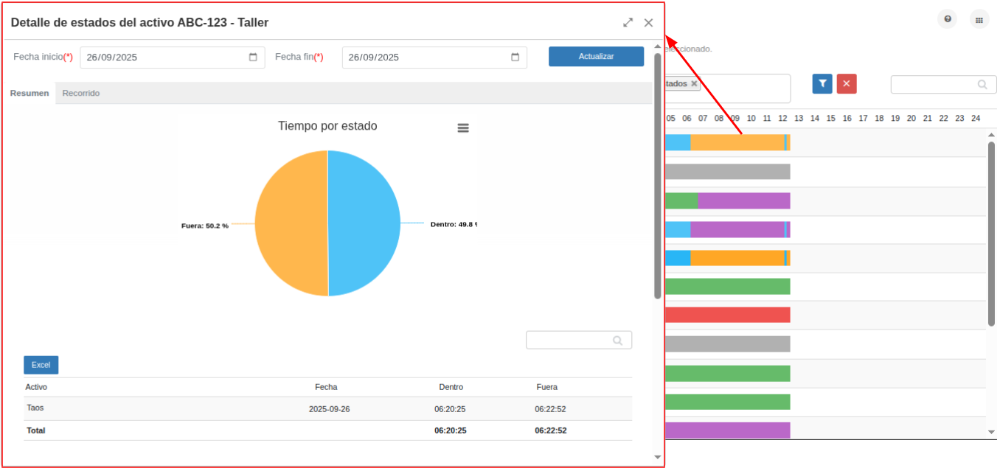Expand the asset detail dialog to fullscreen
1000x471 pixels.
[628, 23]
